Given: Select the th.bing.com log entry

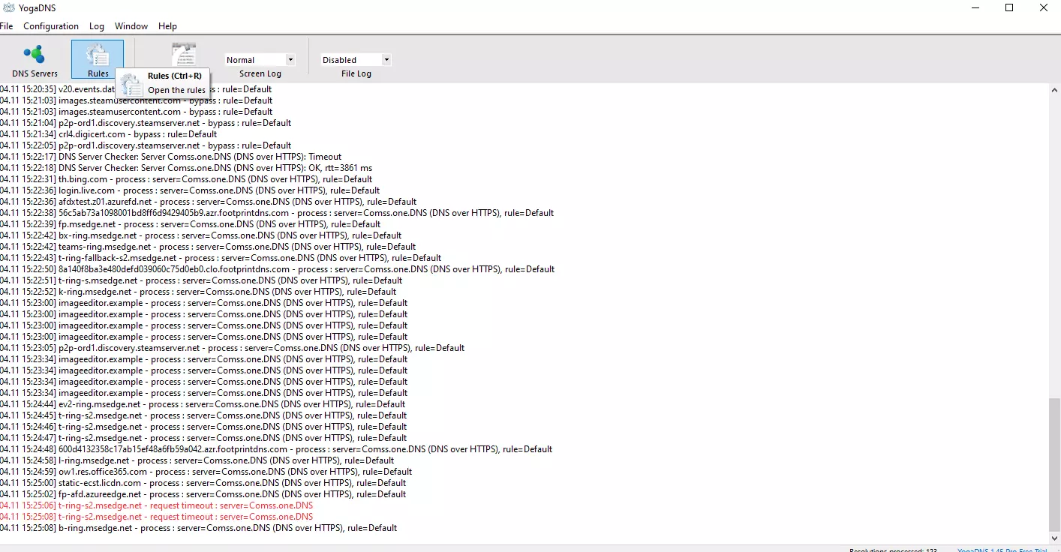Looking at the screenshot, I should [x=186, y=179].
